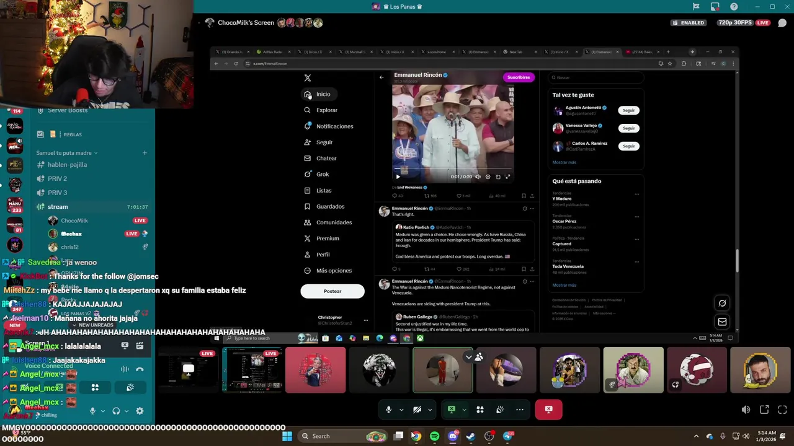Open Notificaciones in the X sidebar

328,126
